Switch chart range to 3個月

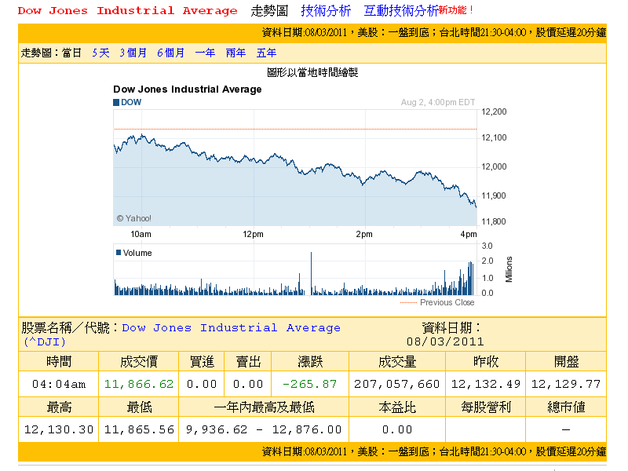[x=133, y=53]
